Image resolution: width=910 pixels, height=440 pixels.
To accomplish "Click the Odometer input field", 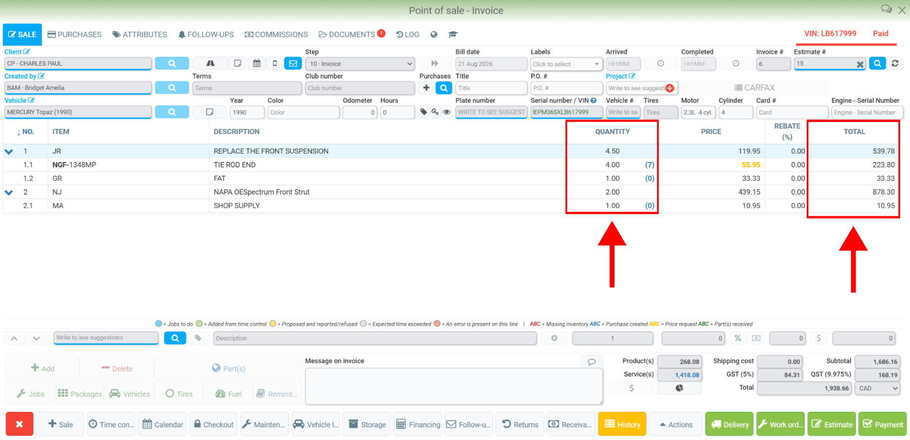I will [x=360, y=113].
